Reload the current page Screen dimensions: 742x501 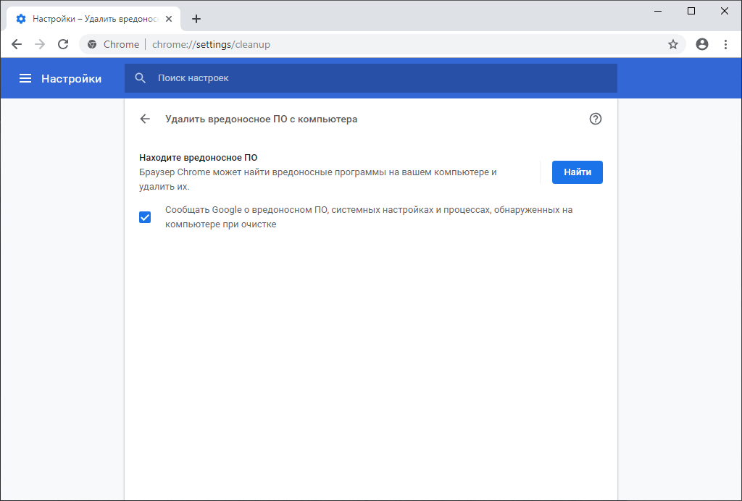(x=63, y=44)
